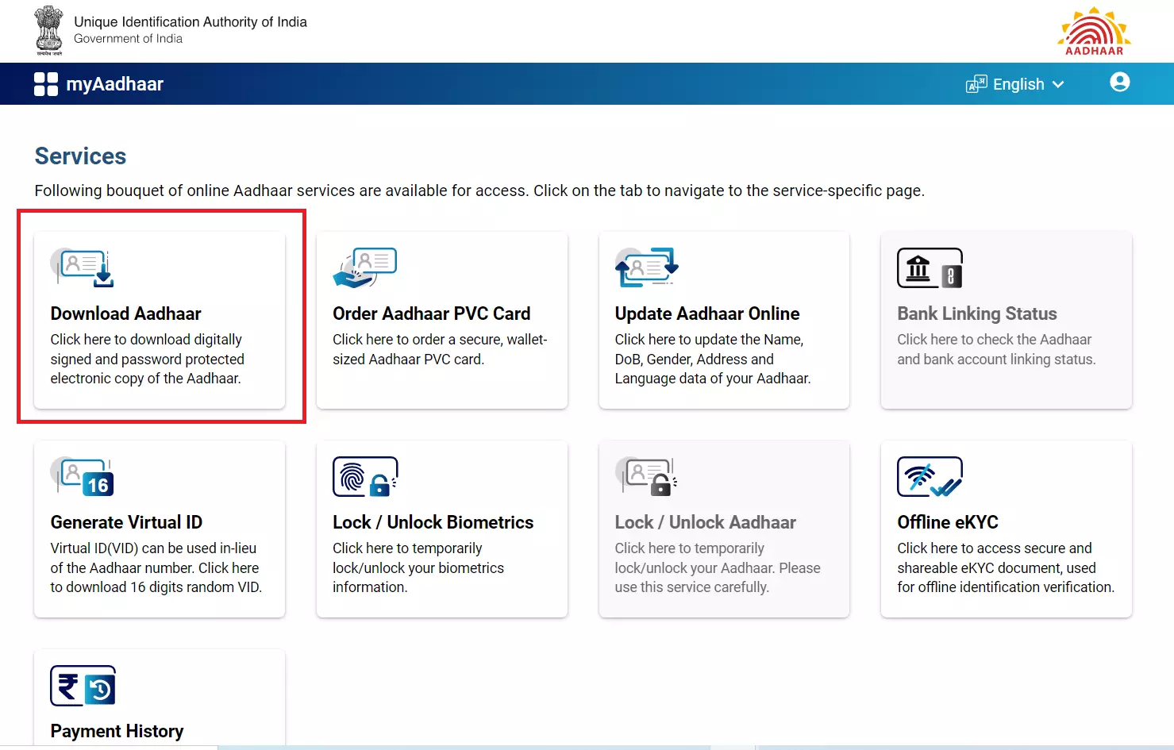Click the Generate Virtual ID icon

tap(83, 476)
